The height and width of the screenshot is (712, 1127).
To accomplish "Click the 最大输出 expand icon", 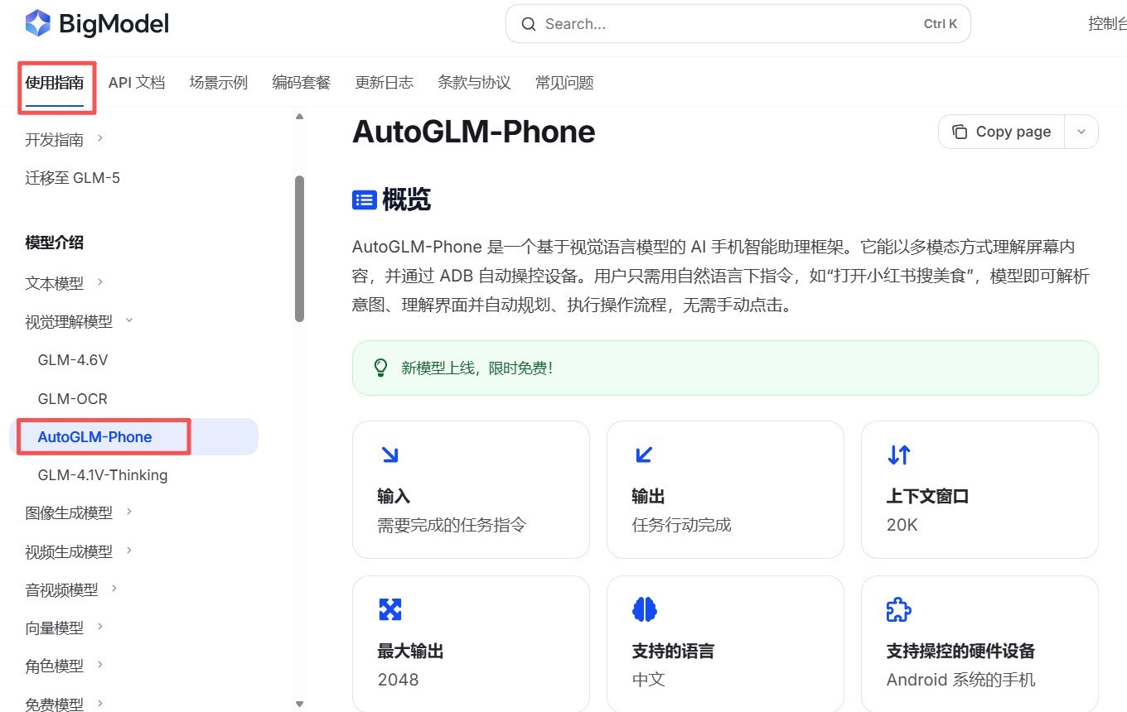I will point(389,609).
